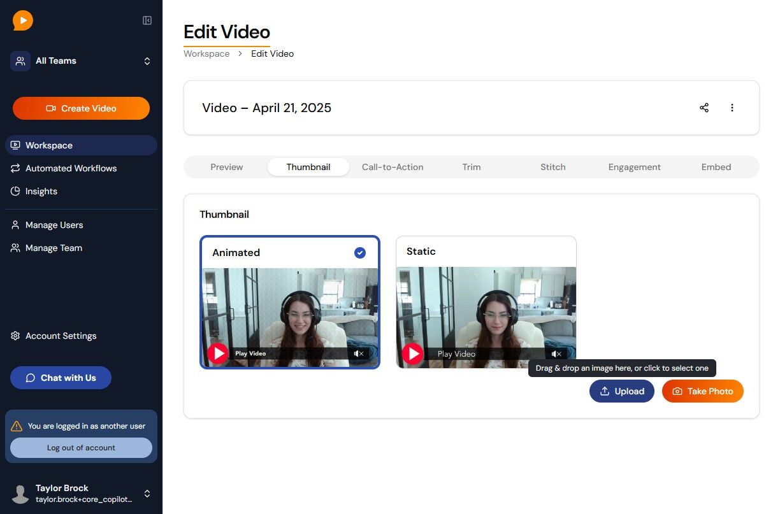
Task: Click the Upload button
Action: 622,391
